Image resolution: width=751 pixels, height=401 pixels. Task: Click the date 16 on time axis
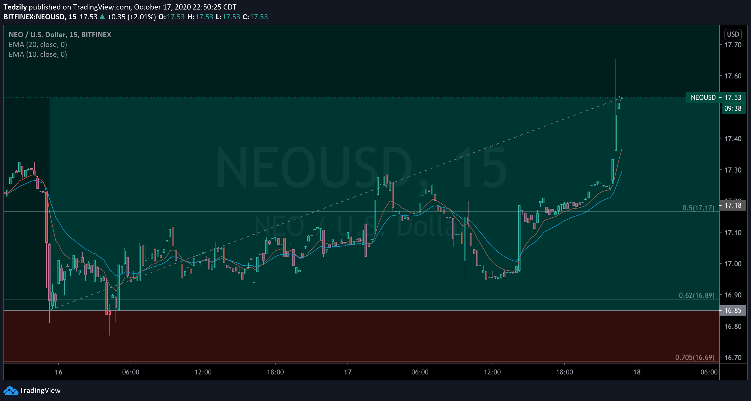(59, 372)
